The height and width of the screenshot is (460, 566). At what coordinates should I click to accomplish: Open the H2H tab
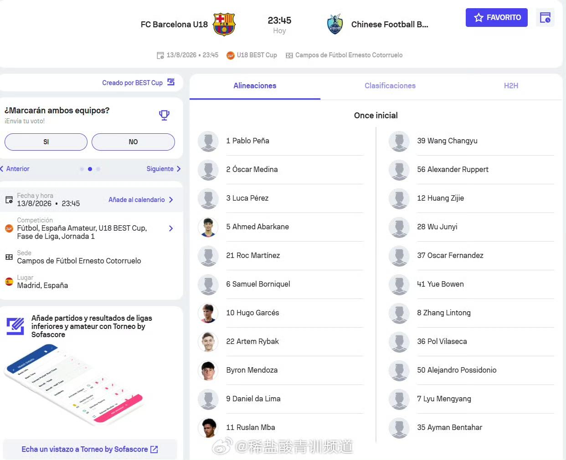point(511,86)
